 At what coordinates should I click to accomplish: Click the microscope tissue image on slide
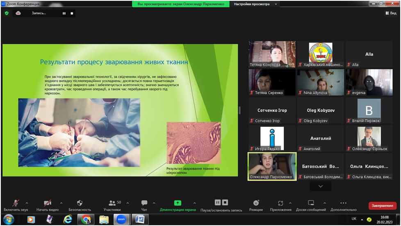[194, 143]
